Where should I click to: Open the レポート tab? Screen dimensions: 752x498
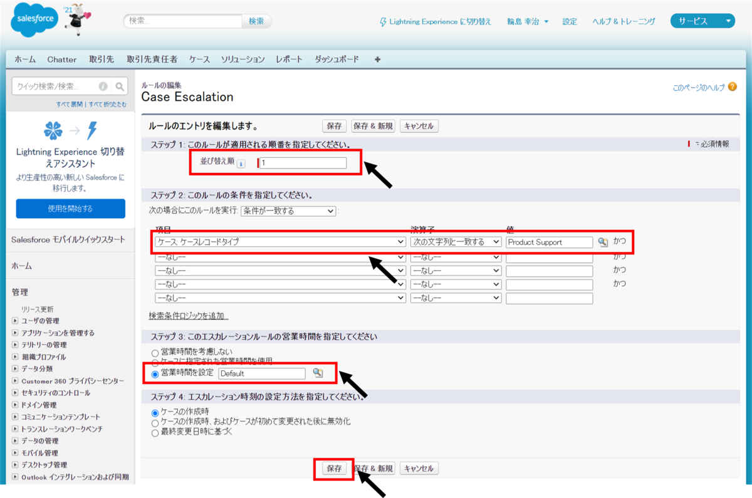click(x=290, y=60)
